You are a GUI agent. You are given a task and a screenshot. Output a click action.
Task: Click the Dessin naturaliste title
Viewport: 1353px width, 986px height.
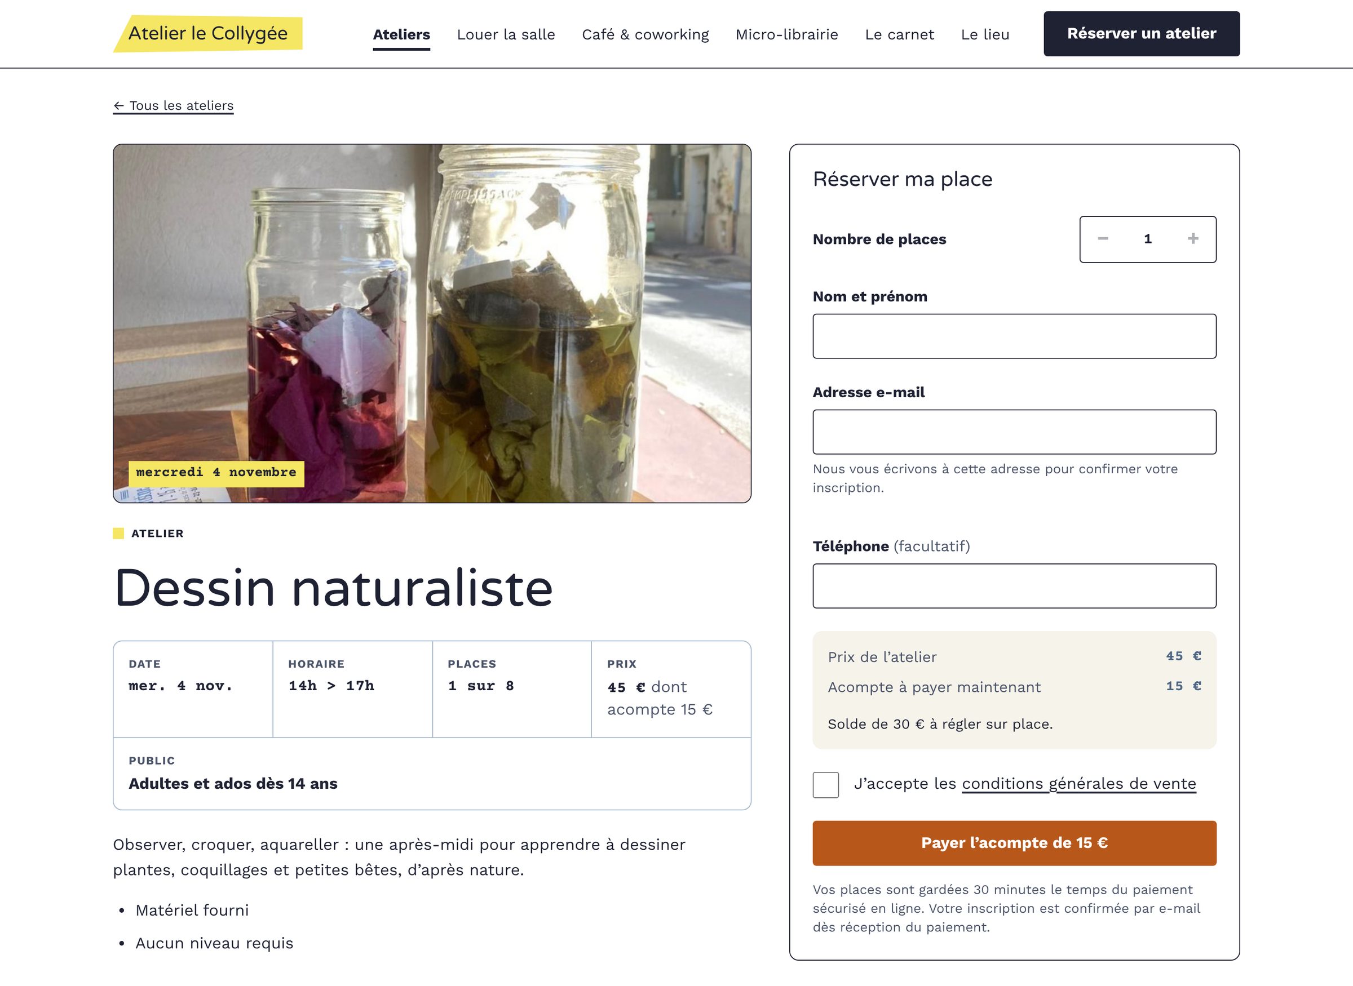point(333,588)
